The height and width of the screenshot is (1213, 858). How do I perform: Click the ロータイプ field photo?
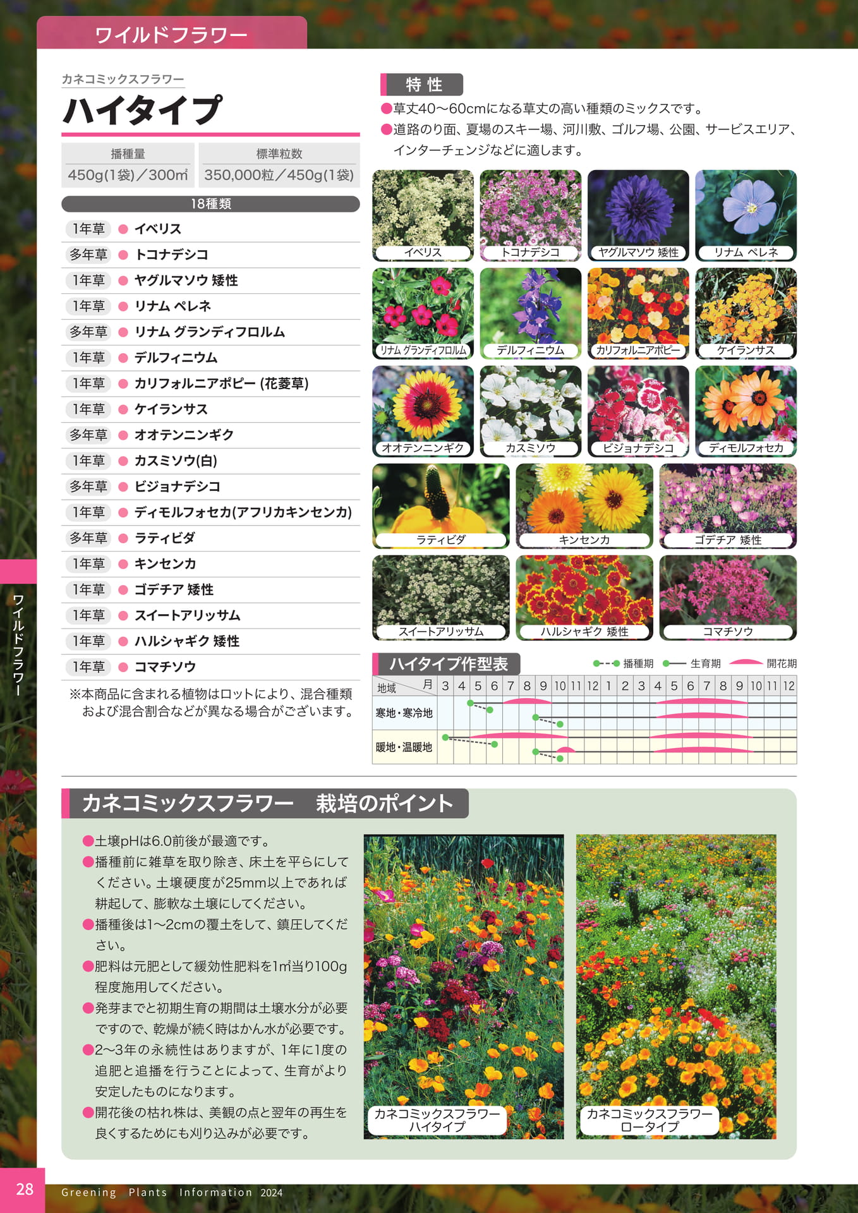click(x=676, y=987)
